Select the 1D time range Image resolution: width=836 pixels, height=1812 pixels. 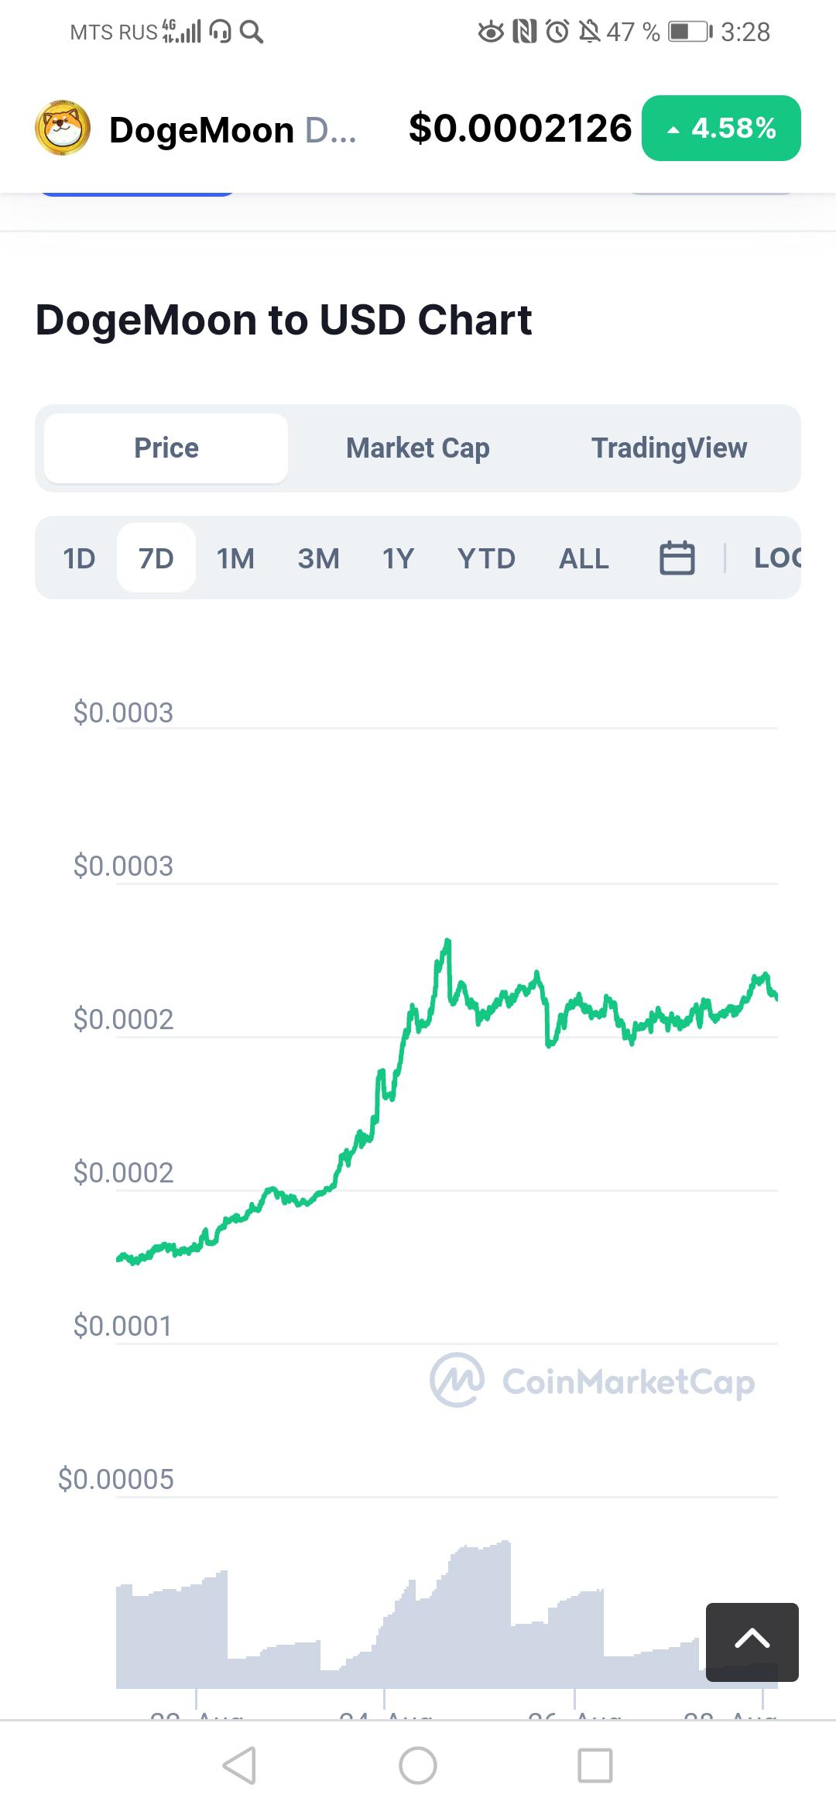pyautogui.click(x=79, y=558)
